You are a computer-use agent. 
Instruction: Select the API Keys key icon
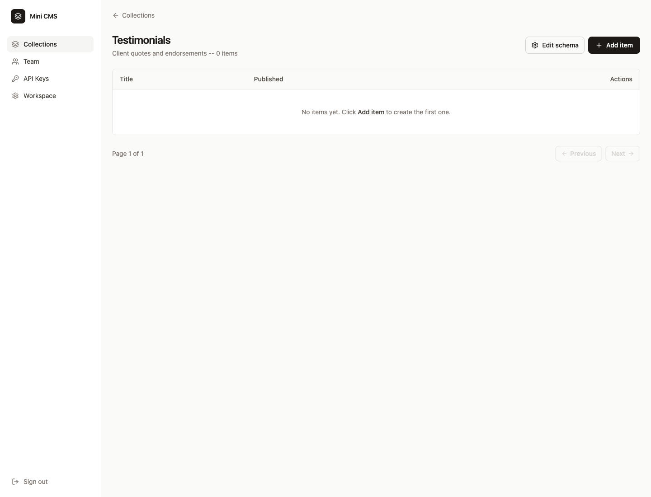pyautogui.click(x=15, y=79)
